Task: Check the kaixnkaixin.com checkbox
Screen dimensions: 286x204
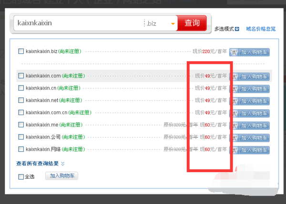Action: coord(21,76)
